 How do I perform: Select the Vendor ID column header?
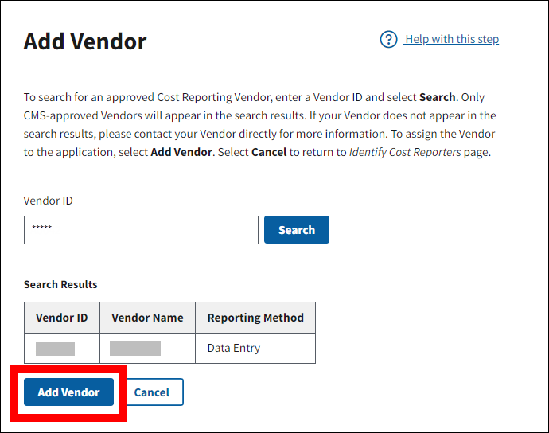(62, 318)
